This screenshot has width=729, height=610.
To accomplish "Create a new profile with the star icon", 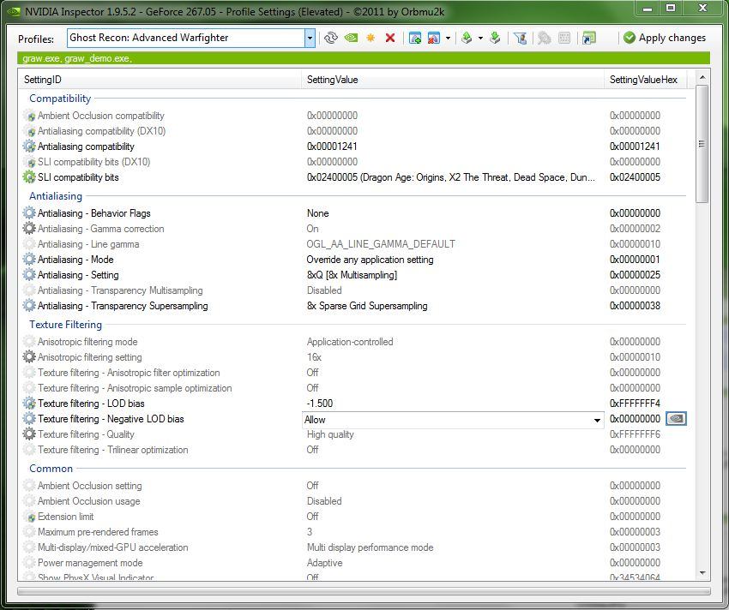I will point(371,38).
